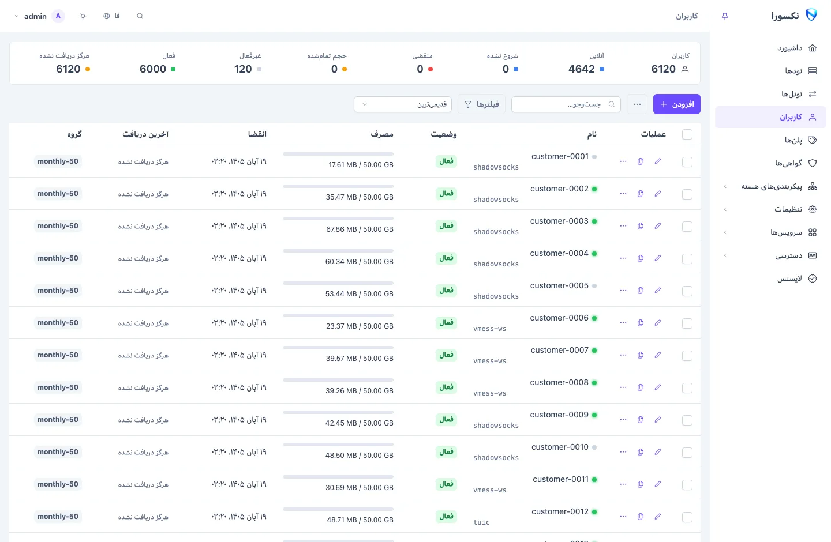Open گواهی‌ها in sidebar
This screenshot has height=542, width=831.
point(770,163)
